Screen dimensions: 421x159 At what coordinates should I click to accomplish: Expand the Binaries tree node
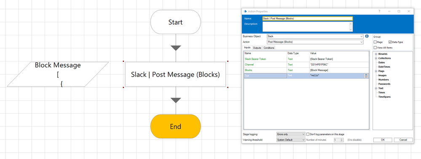pos(376,54)
